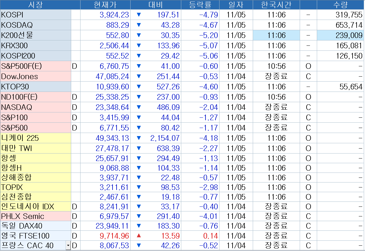Click the highlighted 11:06 time cell for K200선물

tap(276, 36)
